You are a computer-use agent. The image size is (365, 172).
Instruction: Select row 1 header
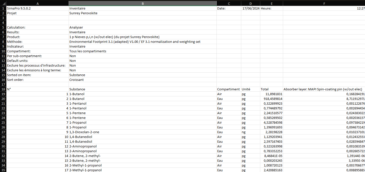click(x=3, y=9)
